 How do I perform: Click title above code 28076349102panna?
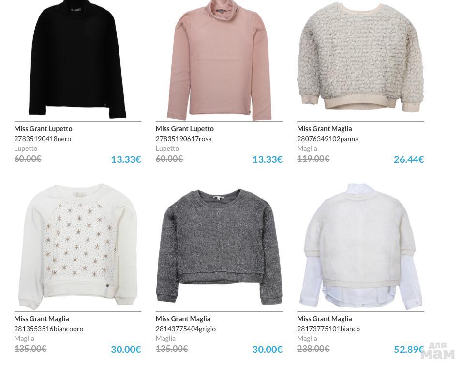click(x=325, y=128)
